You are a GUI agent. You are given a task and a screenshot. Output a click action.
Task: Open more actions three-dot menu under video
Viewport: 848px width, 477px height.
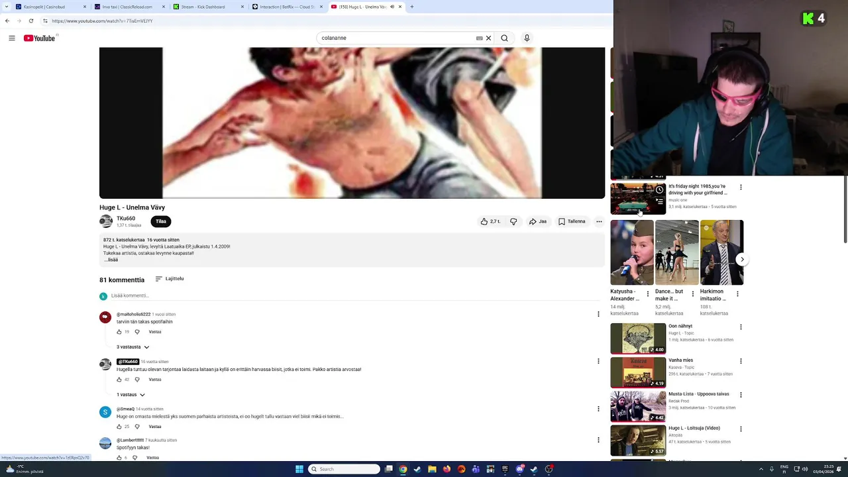[x=599, y=221]
